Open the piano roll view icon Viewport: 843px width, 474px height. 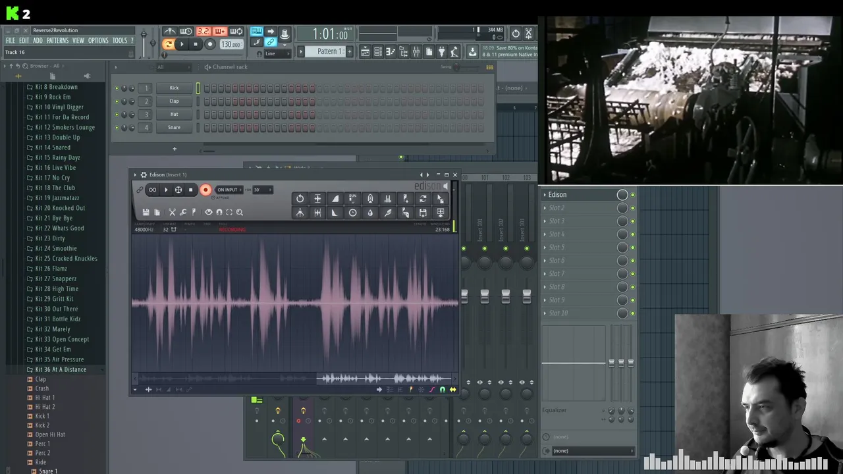pos(391,52)
